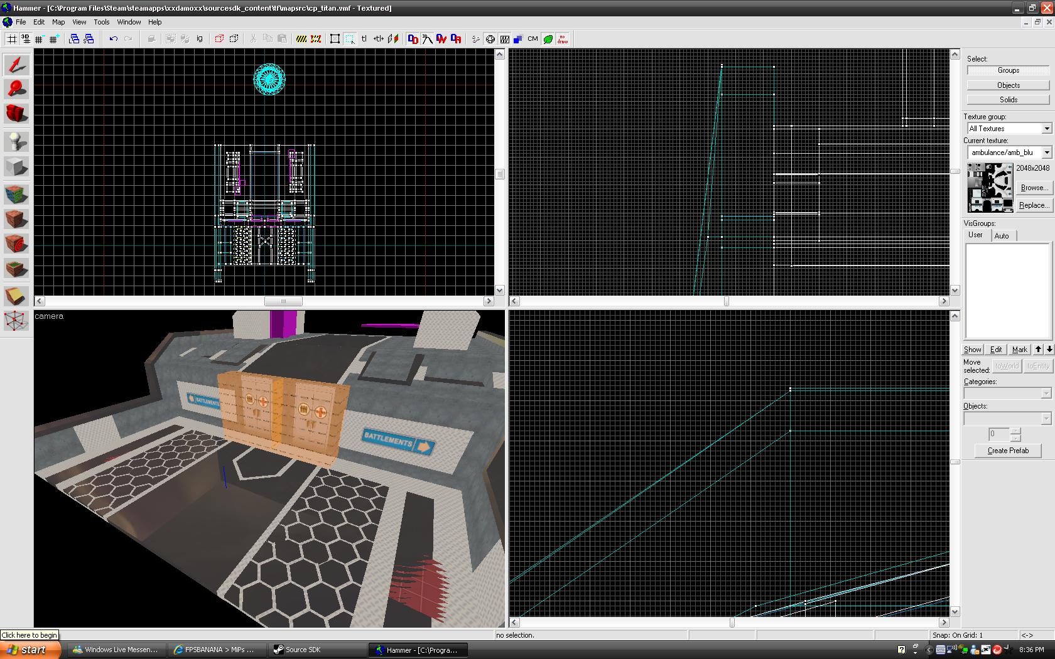
Task: Toggle ignore groups 'ig' button
Action: pos(200,39)
